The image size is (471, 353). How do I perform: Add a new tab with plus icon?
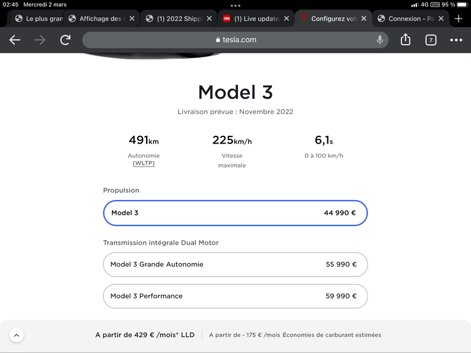[x=459, y=19]
